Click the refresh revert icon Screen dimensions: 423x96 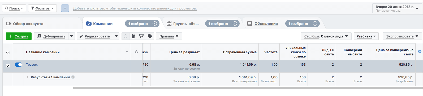click(x=126, y=36)
